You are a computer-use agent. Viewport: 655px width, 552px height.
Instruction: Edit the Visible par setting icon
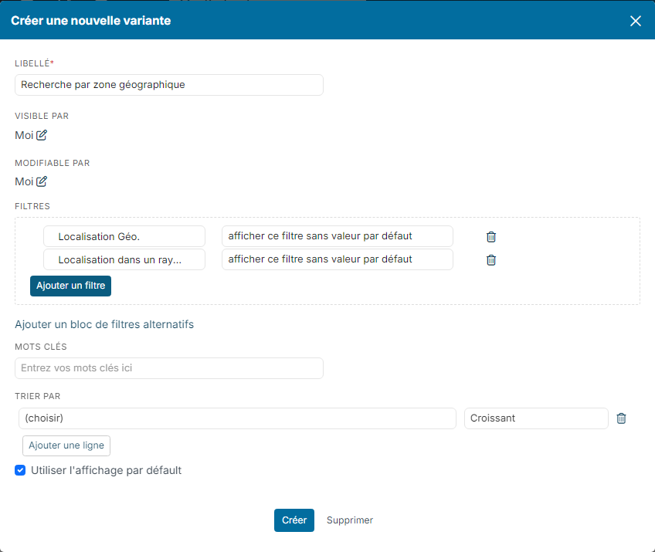42,135
